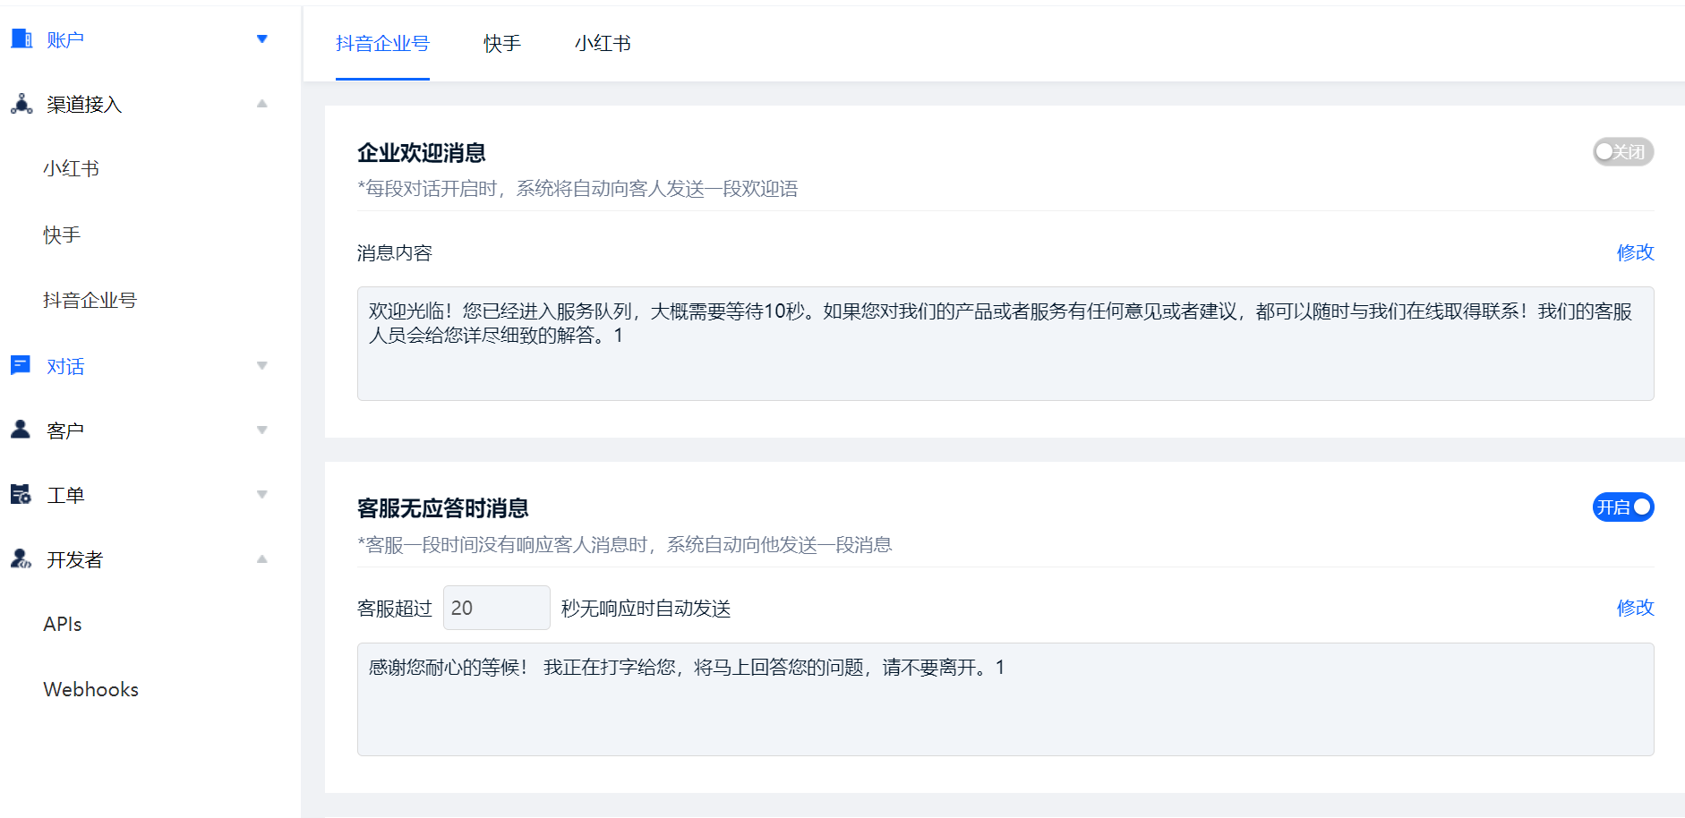Switch to the 快手 tab
The image size is (1685, 818).
click(502, 43)
